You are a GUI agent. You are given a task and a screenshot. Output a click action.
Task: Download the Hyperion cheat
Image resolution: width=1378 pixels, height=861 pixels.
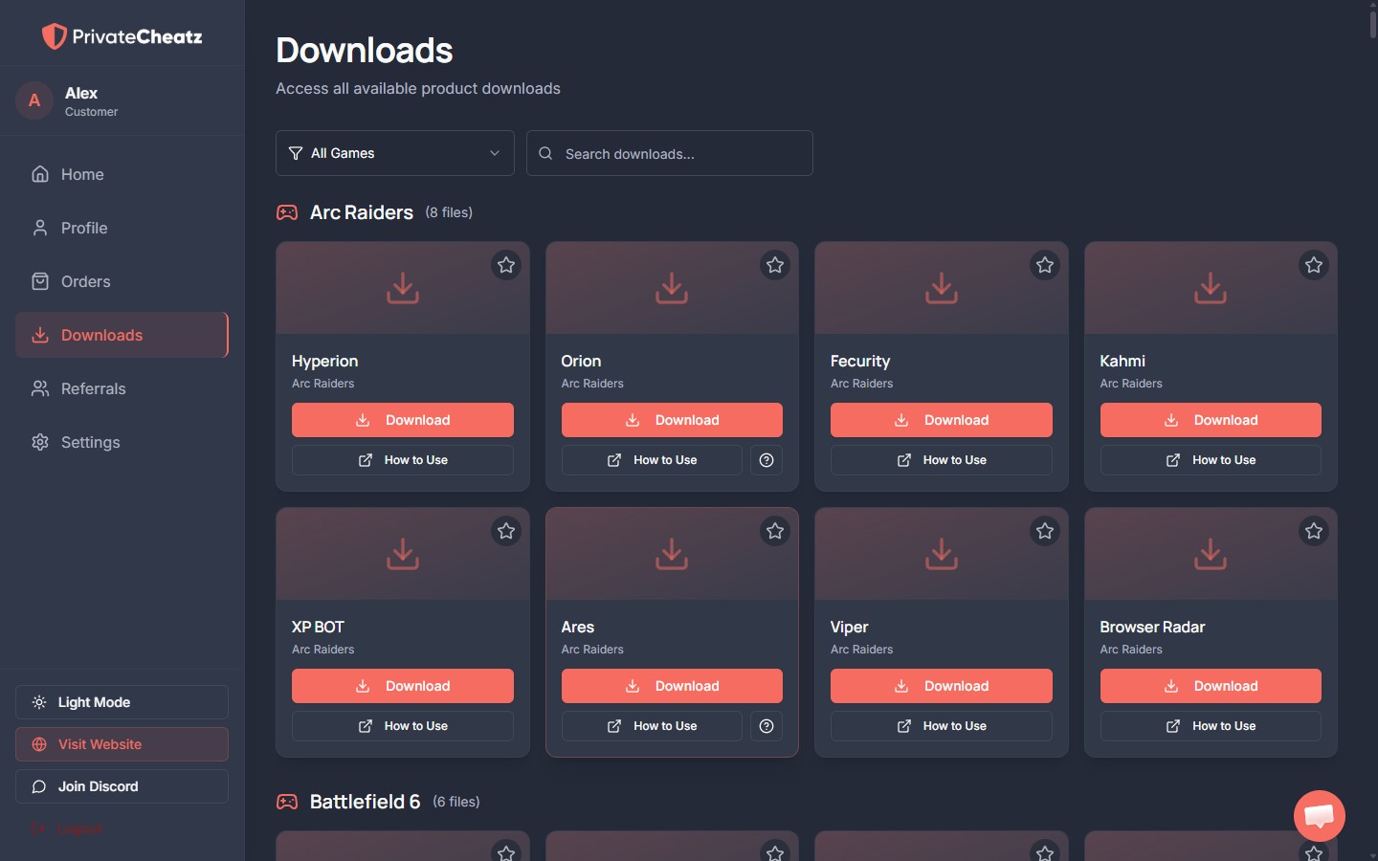[x=403, y=420]
